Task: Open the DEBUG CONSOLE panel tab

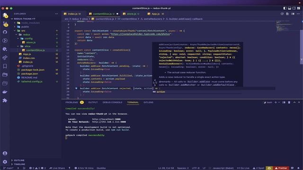Action: (112, 102)
